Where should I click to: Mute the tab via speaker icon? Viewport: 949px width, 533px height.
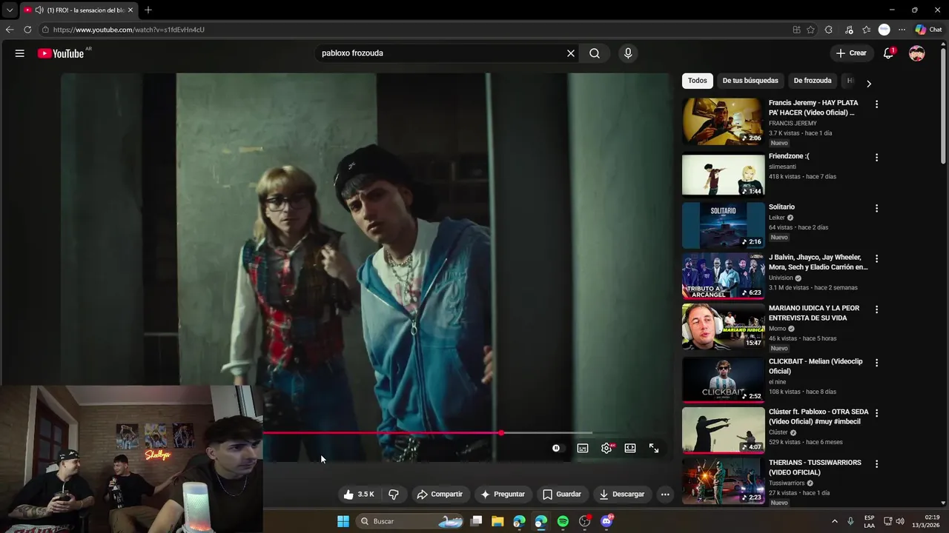[x=39, y=10]
